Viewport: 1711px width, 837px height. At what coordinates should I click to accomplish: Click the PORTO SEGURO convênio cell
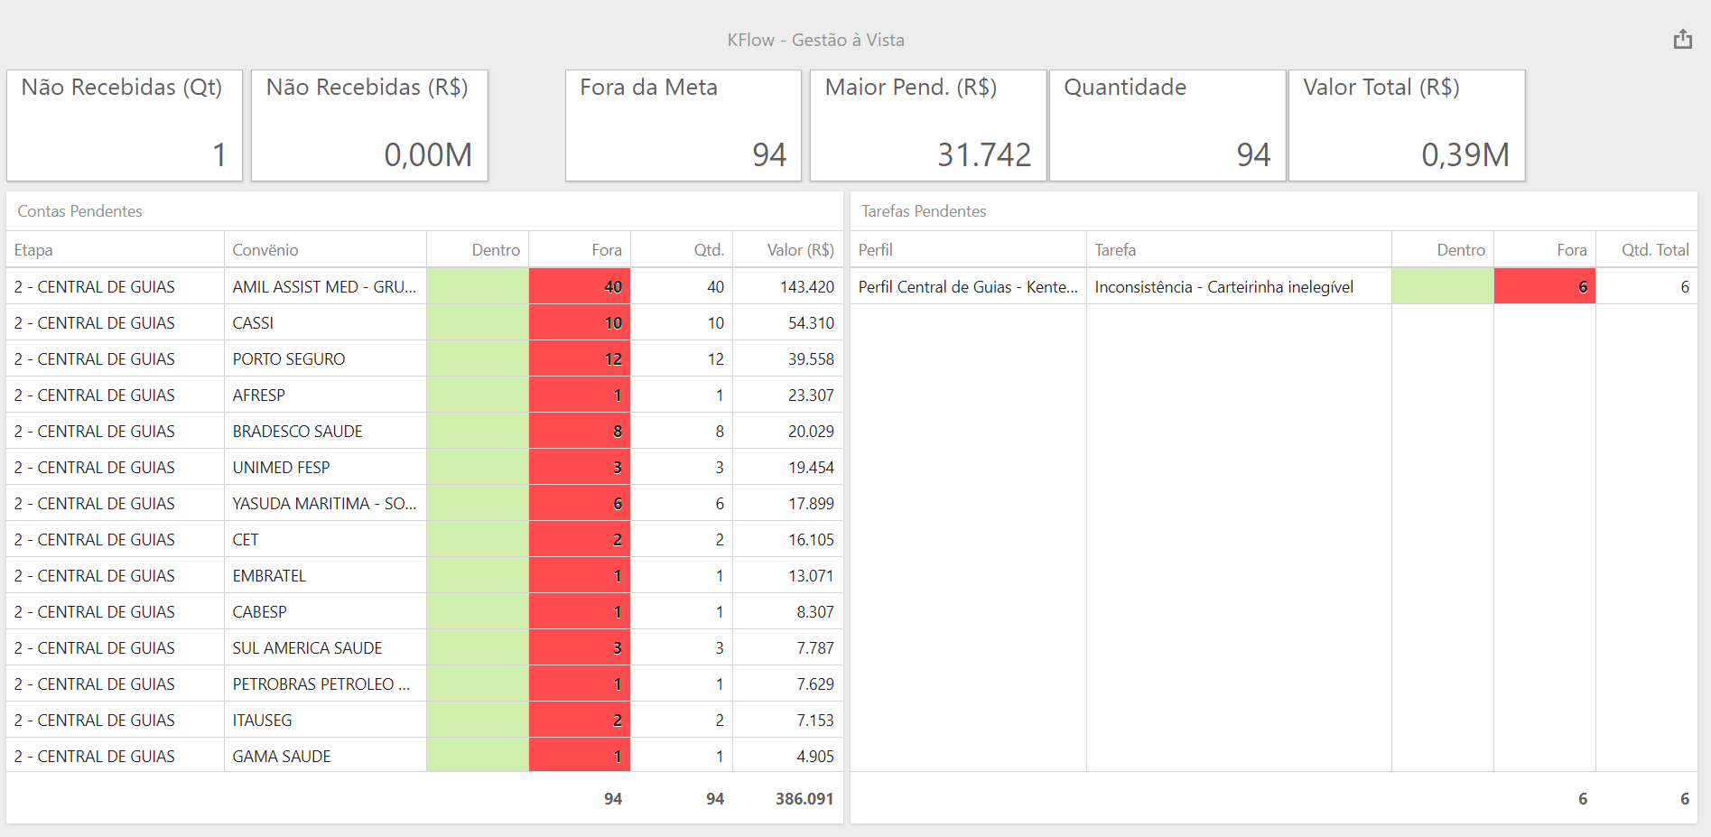[x=325, y=358]
